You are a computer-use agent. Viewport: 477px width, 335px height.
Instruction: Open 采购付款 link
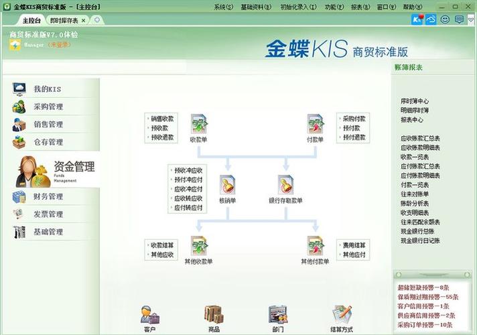pos(354,119)
